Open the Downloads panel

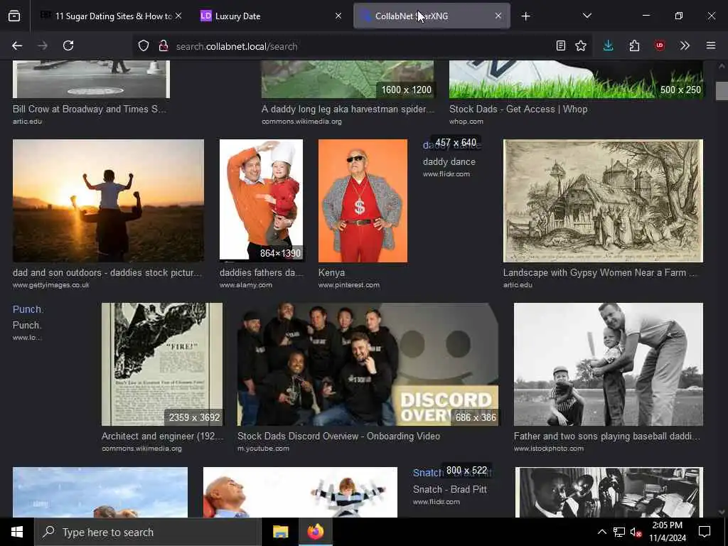point(609,45)
